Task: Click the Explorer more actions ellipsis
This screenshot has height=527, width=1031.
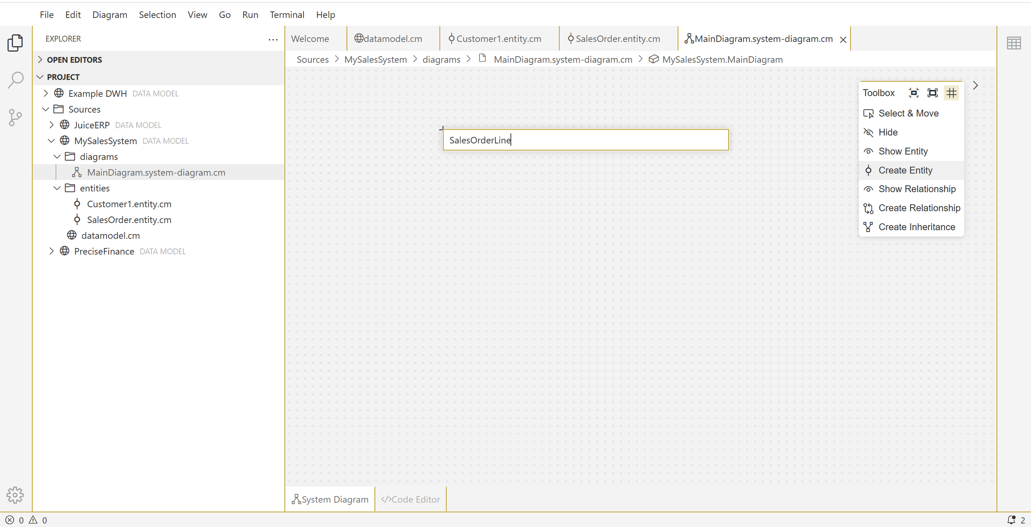Action: [x=272, y=39]
